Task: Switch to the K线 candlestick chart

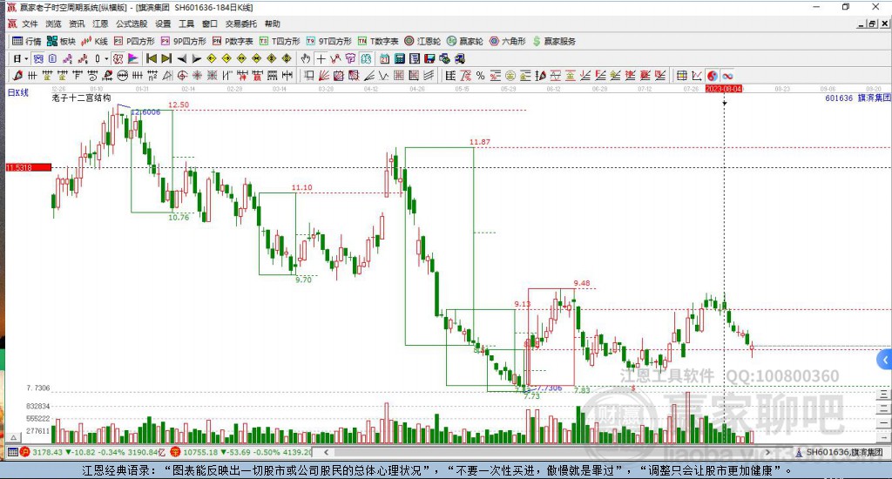Action: click(94, 41)
